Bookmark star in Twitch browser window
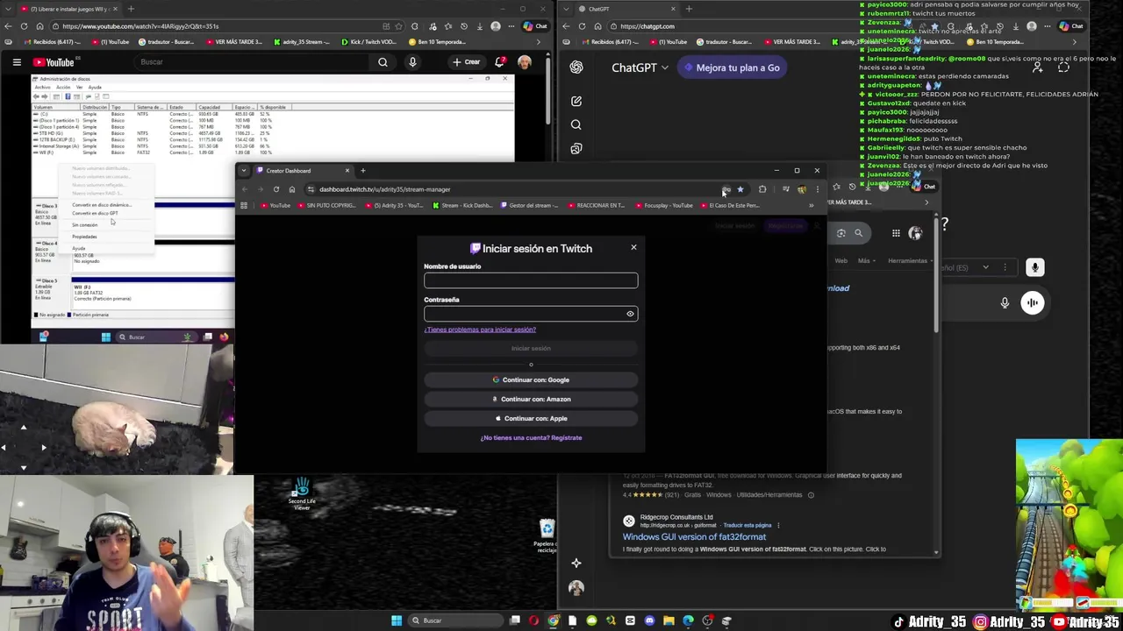Viewport: 1123px width, 631px height. [x=740, y=189]
